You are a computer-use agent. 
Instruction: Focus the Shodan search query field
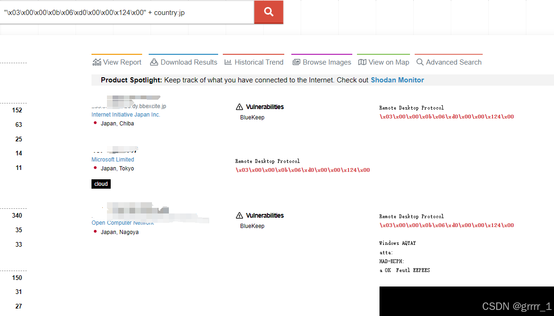(x=127, y=12)
